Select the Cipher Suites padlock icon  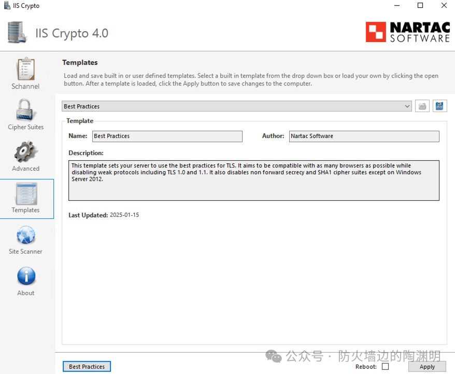tap(25, 109)
